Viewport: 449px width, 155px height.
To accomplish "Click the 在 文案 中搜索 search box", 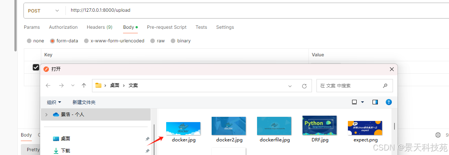I will pyautogui.click(x=354, y=85).
